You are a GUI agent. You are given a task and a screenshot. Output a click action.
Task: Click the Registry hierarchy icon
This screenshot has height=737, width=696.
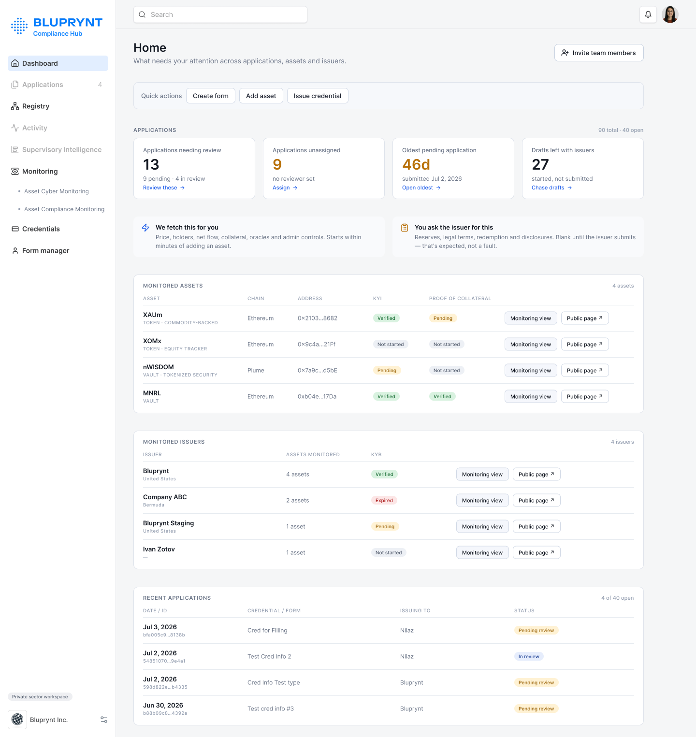click(x=15, y=106)
